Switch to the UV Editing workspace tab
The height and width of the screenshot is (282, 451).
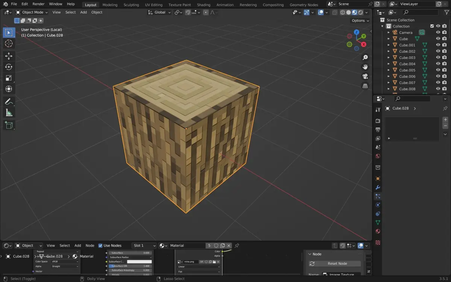coord(154,5)
